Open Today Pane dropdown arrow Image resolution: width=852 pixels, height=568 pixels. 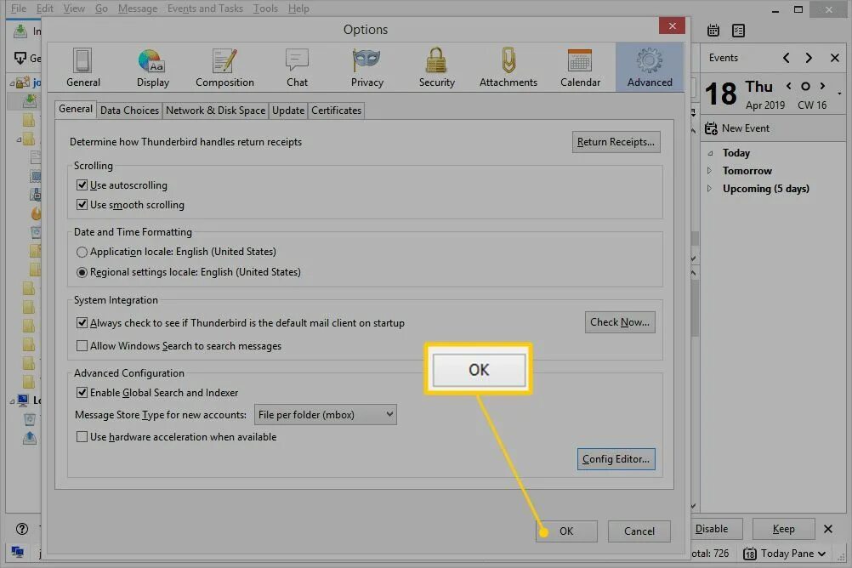(821, 554)
